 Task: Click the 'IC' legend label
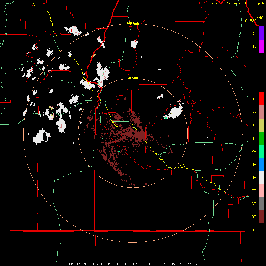(x=254, y=191)
